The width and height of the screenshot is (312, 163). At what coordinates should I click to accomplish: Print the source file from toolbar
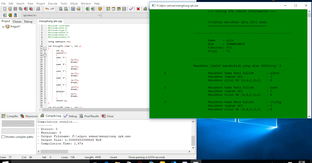(x=38, y=9)
